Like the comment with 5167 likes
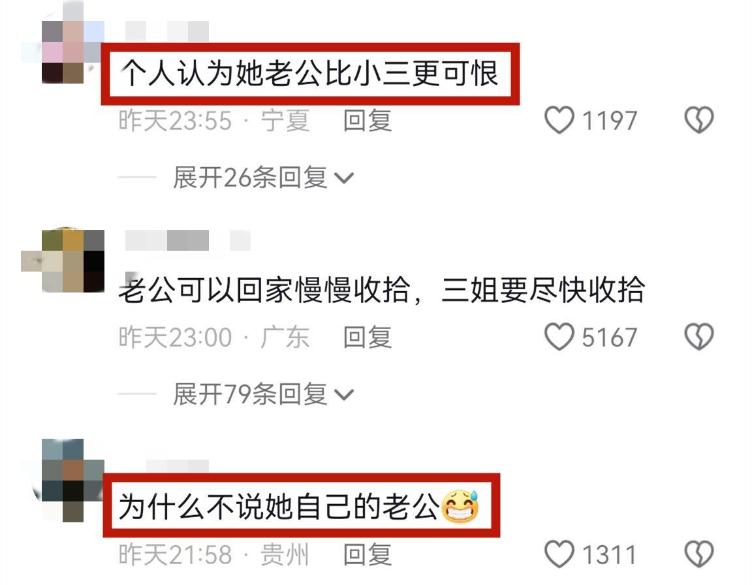 (x=559, y=337)
